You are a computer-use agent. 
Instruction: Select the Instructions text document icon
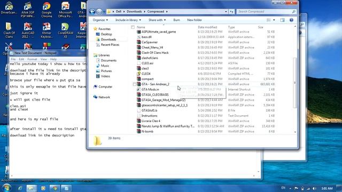(138, 116)
